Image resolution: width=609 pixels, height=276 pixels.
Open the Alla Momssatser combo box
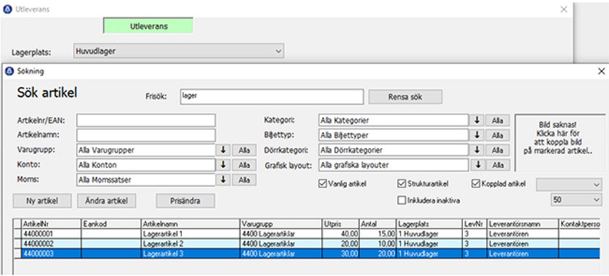pyautogui.click(x=146, y=180)
